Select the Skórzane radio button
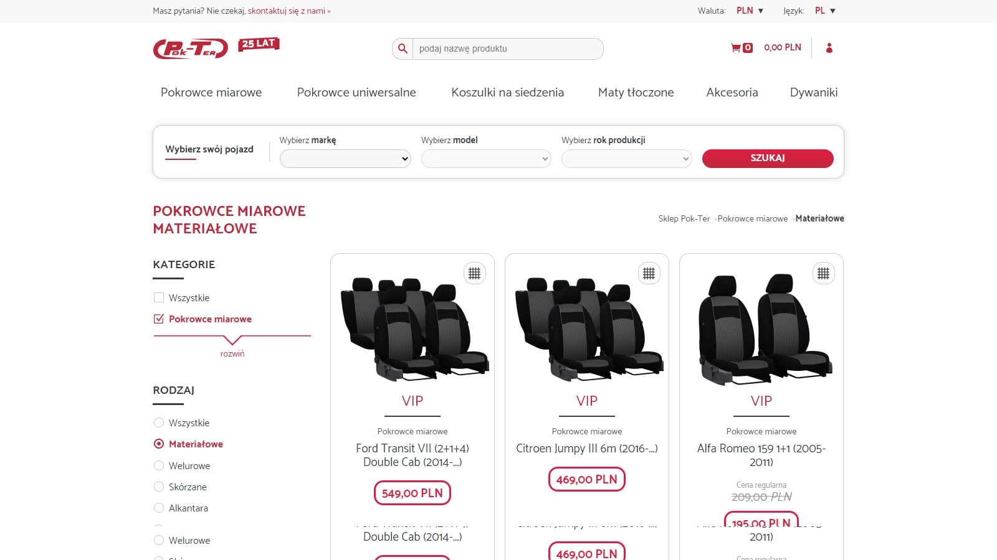The height and width of the screenshot is (560, 997). [x=159, y=487]
